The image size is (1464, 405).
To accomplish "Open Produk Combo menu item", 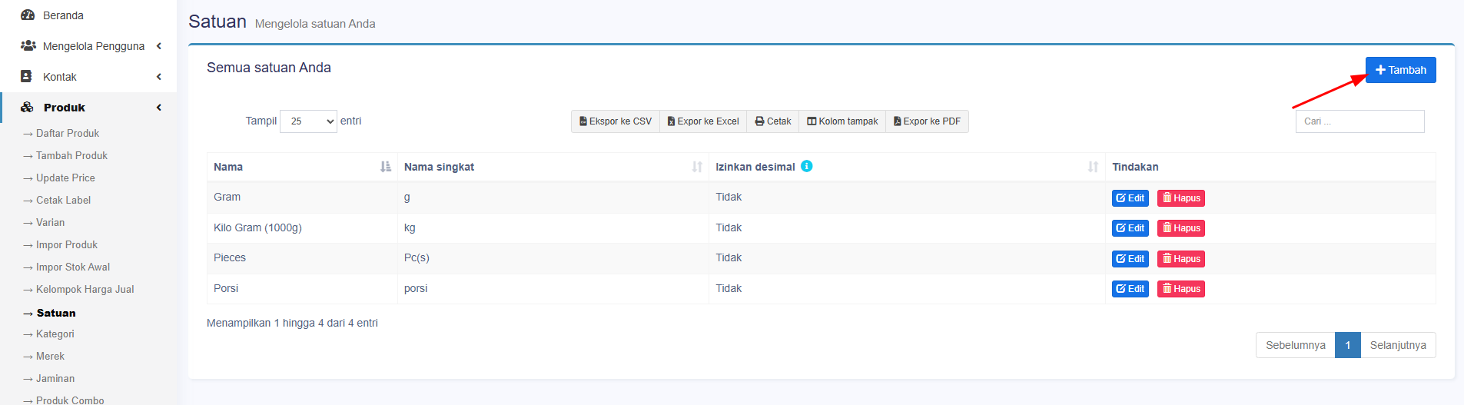I will point(70,400).
